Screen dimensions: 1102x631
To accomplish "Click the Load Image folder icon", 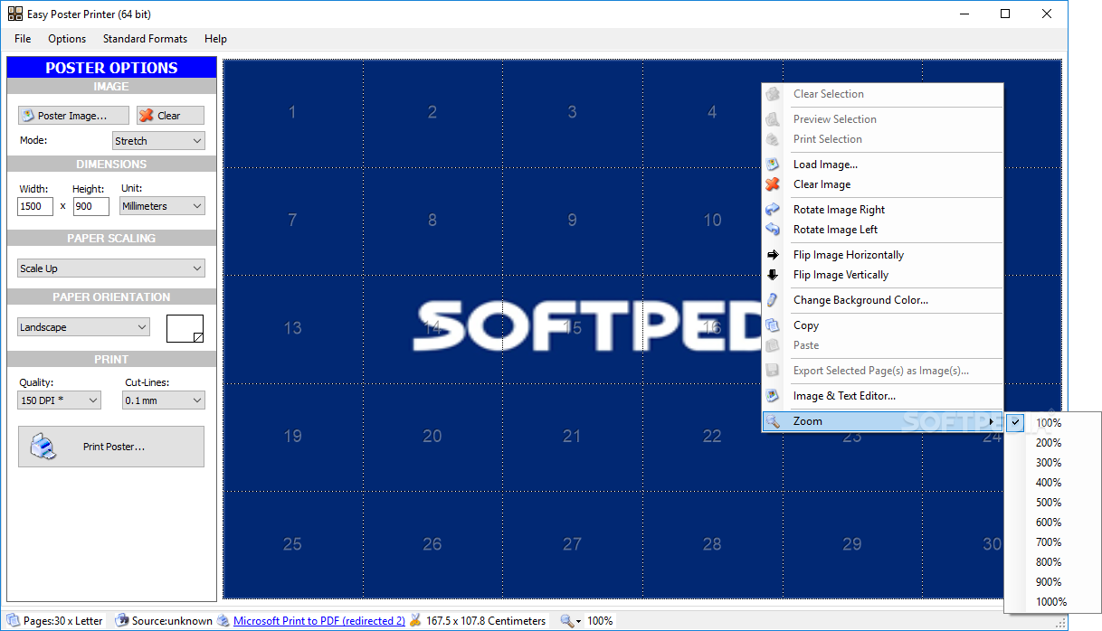I will pos(772,165).
